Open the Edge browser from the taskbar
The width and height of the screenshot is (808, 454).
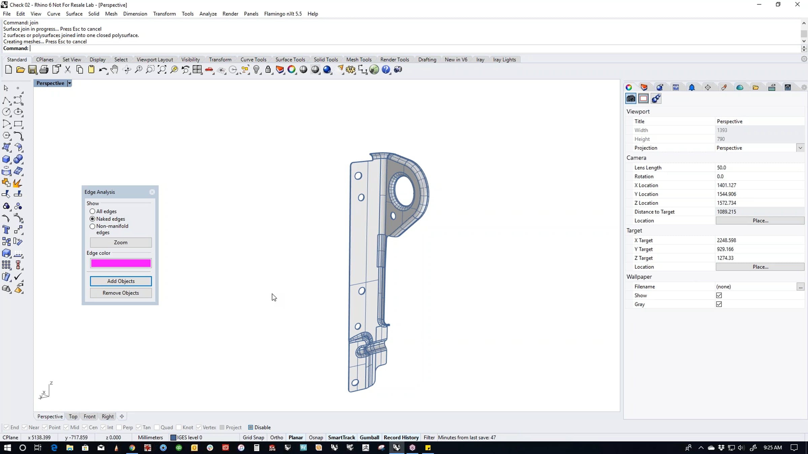(x=54, y=448)
